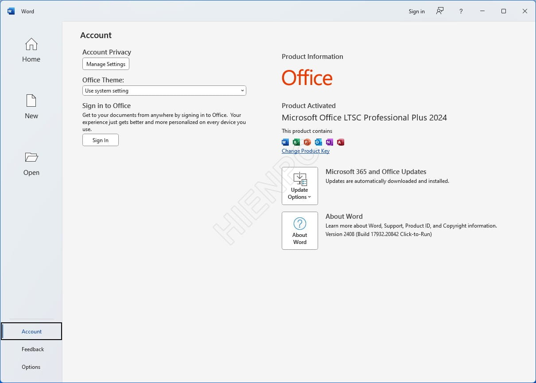Image resolution: width=536 pixels, height=383 pixels.
Task: Click the Word product icon
Action: (x=285, y=142)
